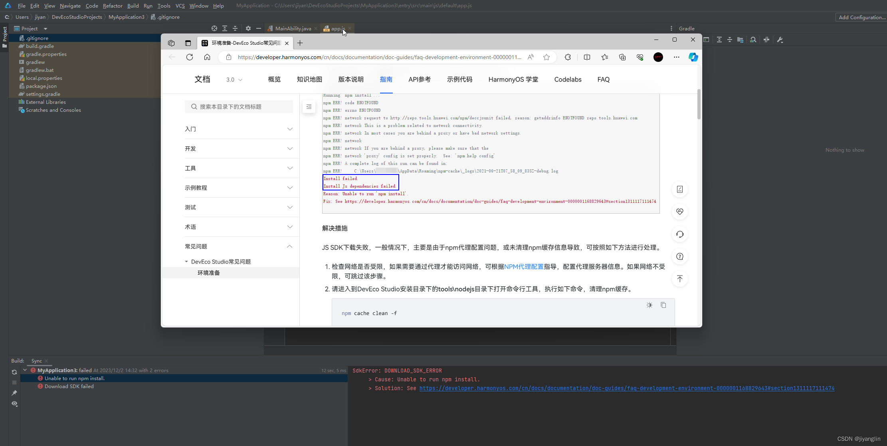This screenshot has width=887, height=446.
Task: Open the Refactor menu
Action: click(112, 6)
